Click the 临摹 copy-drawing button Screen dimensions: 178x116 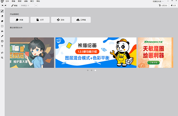[61, 20]
